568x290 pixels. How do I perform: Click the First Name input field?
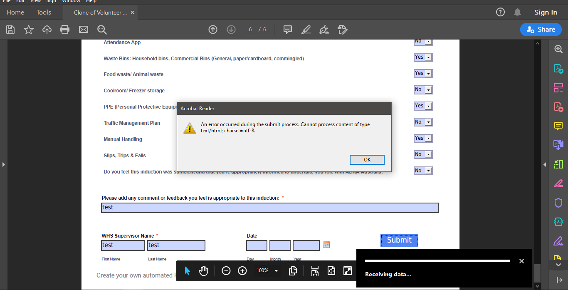click(x=123, y=245)
